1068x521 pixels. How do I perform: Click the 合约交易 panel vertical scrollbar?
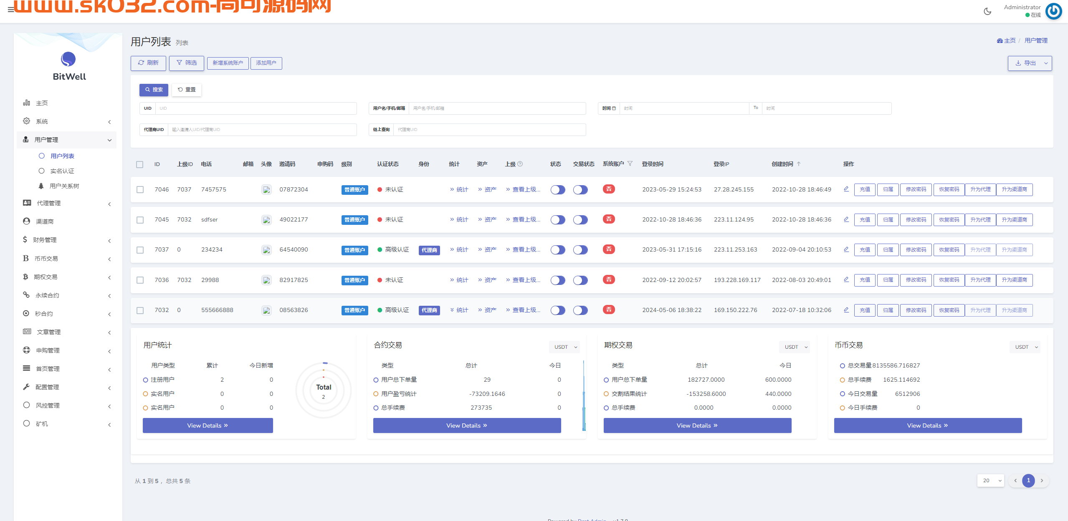pyautogui.click(x=584, y=395)
